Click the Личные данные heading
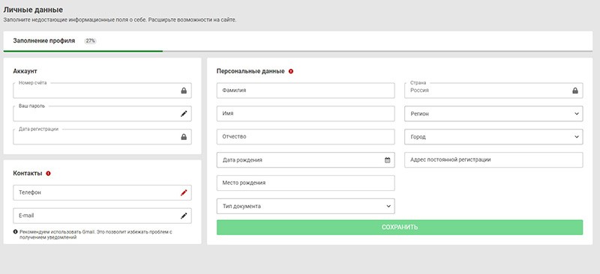The height and width of the screenshot is (274, 600). (33, 10)
